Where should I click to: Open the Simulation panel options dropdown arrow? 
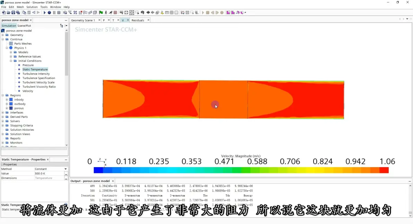[66, 26]
